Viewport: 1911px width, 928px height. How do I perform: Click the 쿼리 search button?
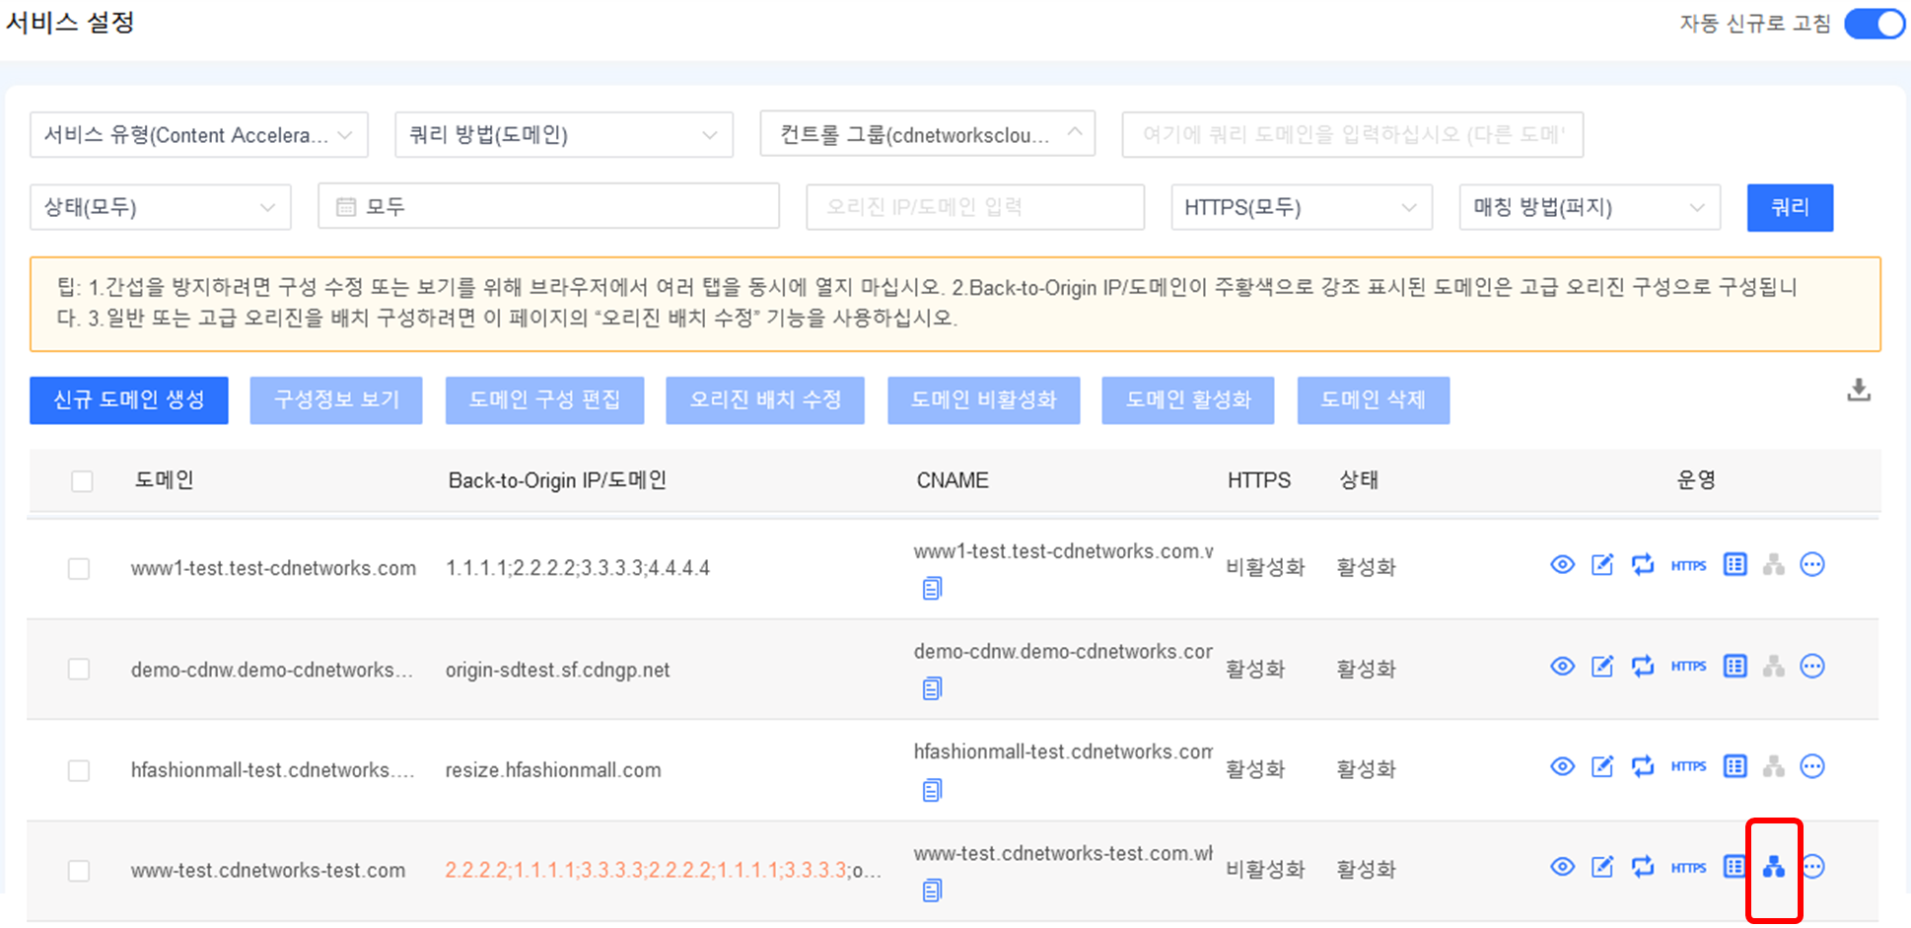pos(1789,207)
